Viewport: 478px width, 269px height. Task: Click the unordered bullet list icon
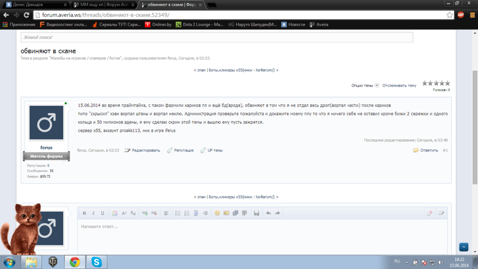[178, 213]
